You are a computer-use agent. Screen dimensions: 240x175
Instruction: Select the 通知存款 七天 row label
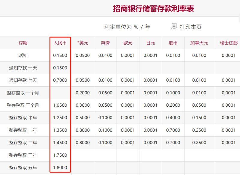point(23,80)
